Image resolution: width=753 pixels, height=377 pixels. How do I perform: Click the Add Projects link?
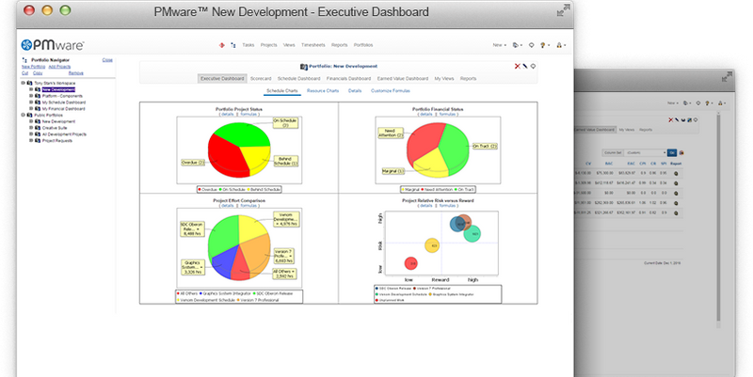[x=59, y=67]
